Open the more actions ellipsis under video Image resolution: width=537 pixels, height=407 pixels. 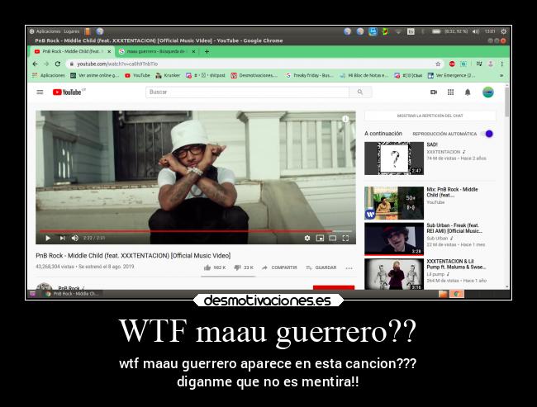pos(349,268)
